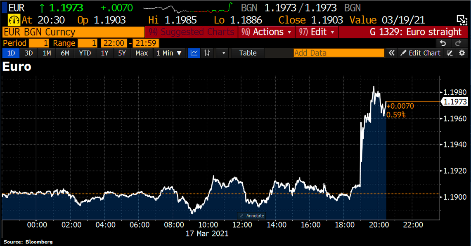Show the 5Y range

122,53
